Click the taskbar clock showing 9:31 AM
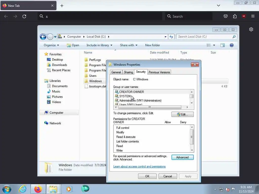This screenshot has width=259, height=194. (246, 189)
